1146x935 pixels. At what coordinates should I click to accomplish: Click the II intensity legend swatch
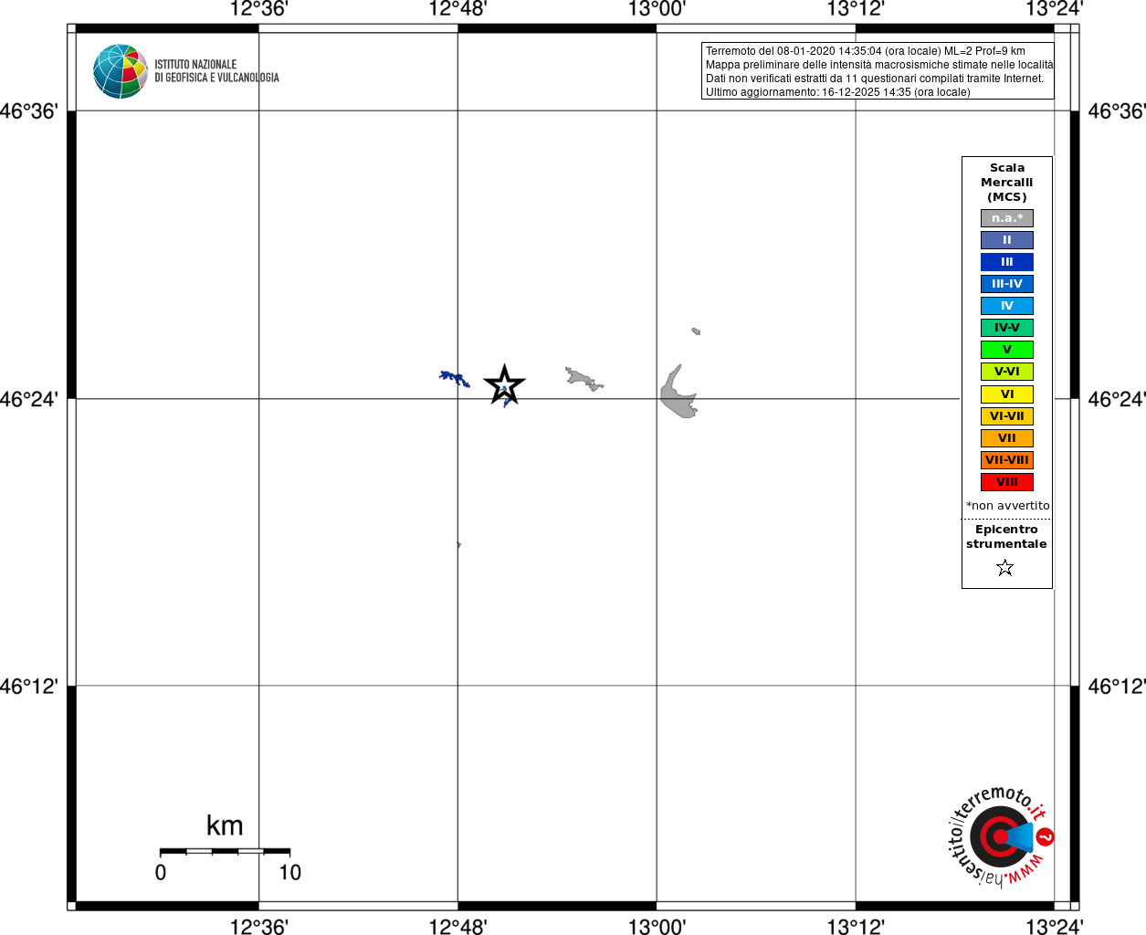pyautogui.click(x=1007, y=240)
